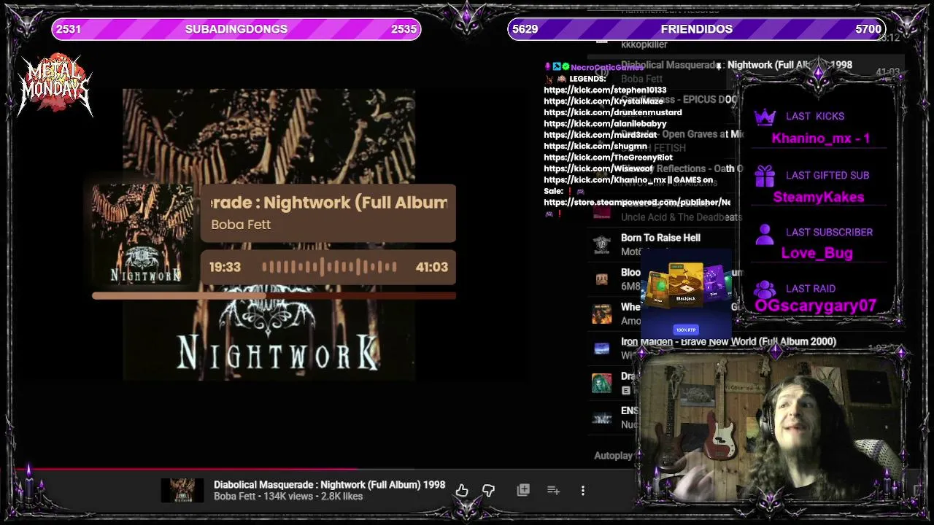Click the SUBADINGDONGS goal bar
Viewport: 934px width, 525px height.
236,29
